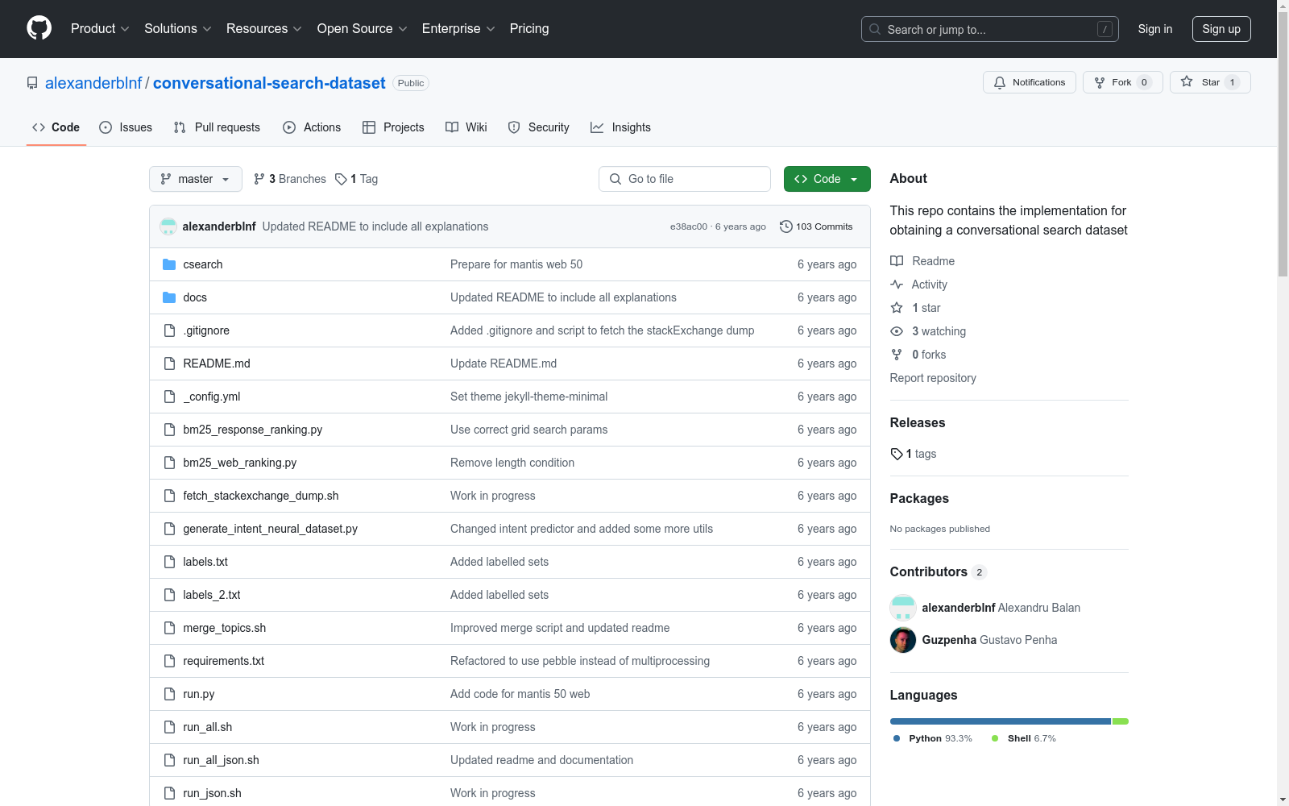This screenshot has height=806, width=1289.
Task: Open the Enterprise dropdown
Action: [458, 29]
